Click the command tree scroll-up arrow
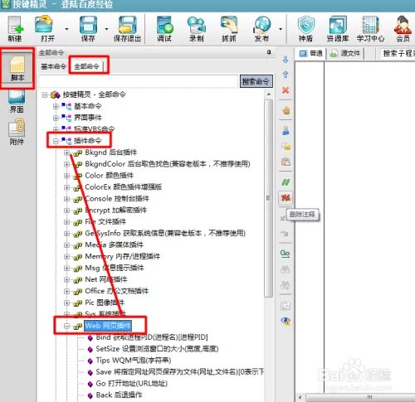The width and height of the screenshot is (415, 402). pos(268,94)
